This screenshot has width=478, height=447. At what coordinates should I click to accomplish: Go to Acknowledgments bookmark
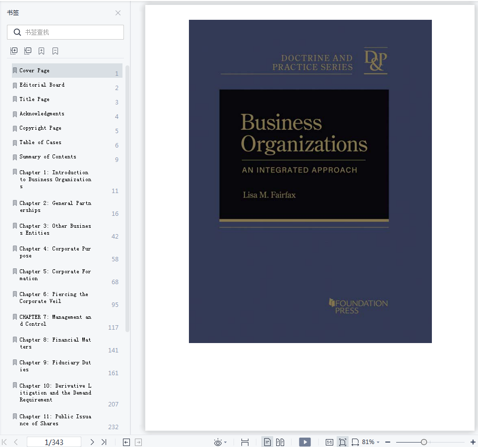[67, 113]
